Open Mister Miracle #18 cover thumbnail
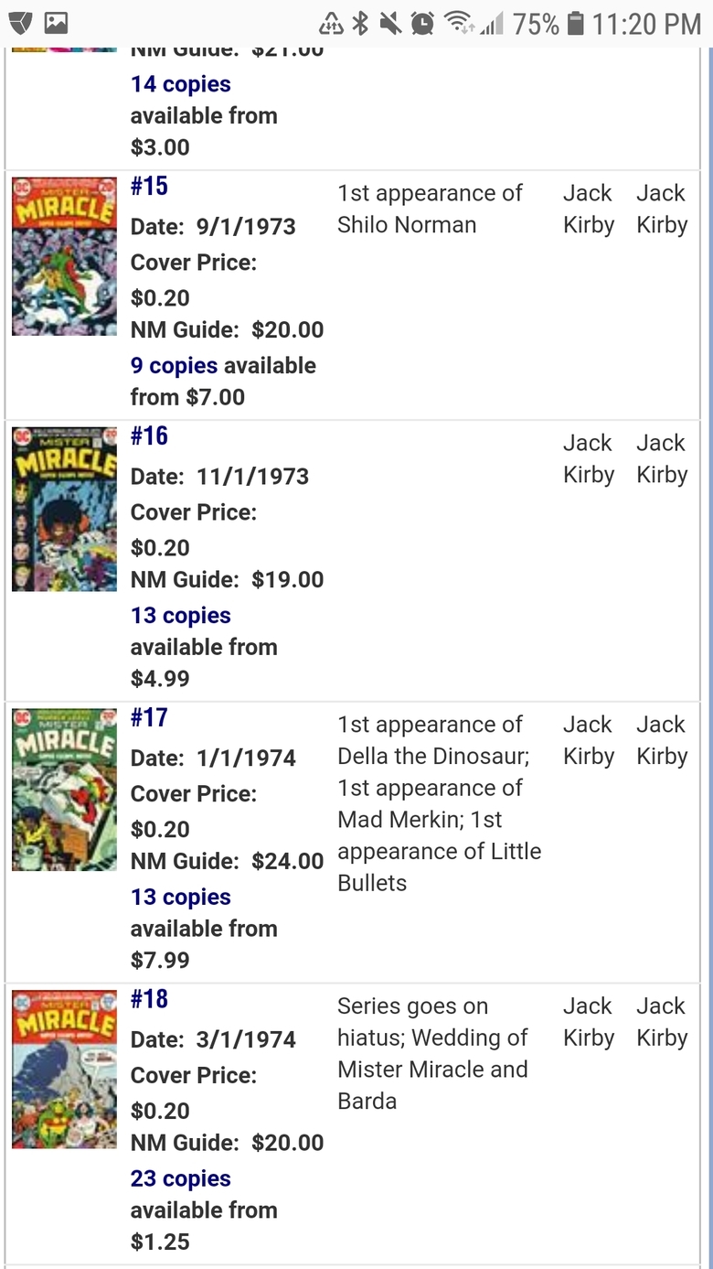The image size is (713, 1269). point(64,1070)
